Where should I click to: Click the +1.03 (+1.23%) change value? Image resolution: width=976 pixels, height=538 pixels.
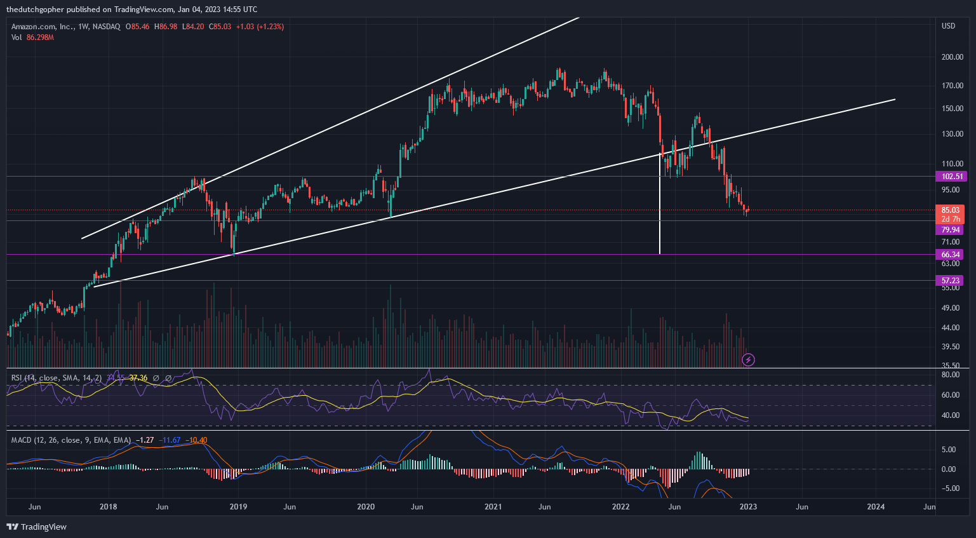pyautogui.click(x=260, y=27)
